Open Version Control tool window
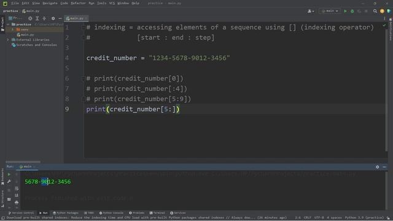Image resolution: width=393 pixels, height=221 pixels. pyautogui.click(x=21, y=213)
